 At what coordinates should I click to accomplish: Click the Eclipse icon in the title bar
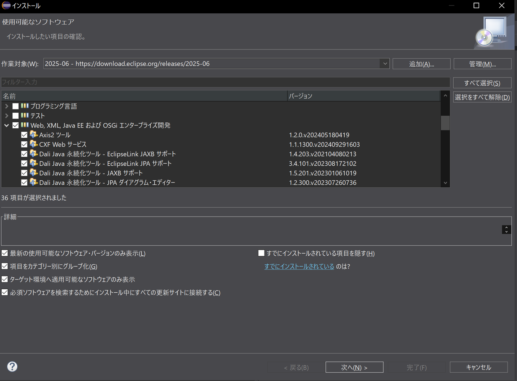(5, 6)
